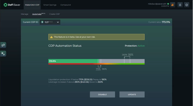Screen dimensions: 193x106
Task: Expand the Current CDP ID dropdown
Action: (50, 22)
